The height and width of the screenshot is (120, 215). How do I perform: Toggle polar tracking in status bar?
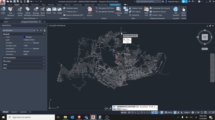tap(141, 113)
